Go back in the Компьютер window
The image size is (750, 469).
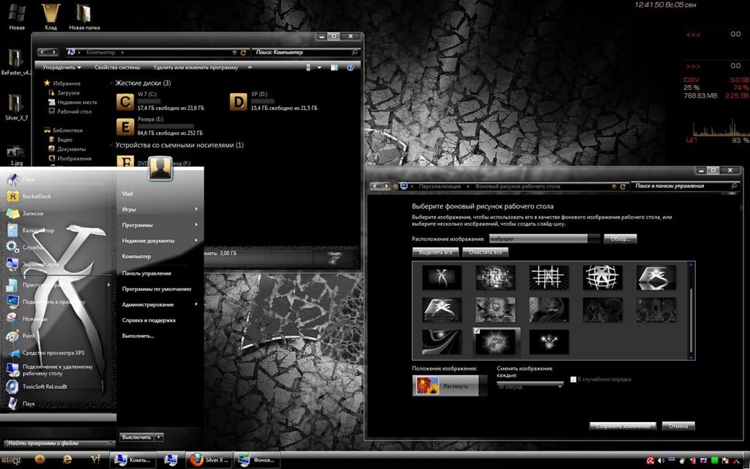click(42, 52)
